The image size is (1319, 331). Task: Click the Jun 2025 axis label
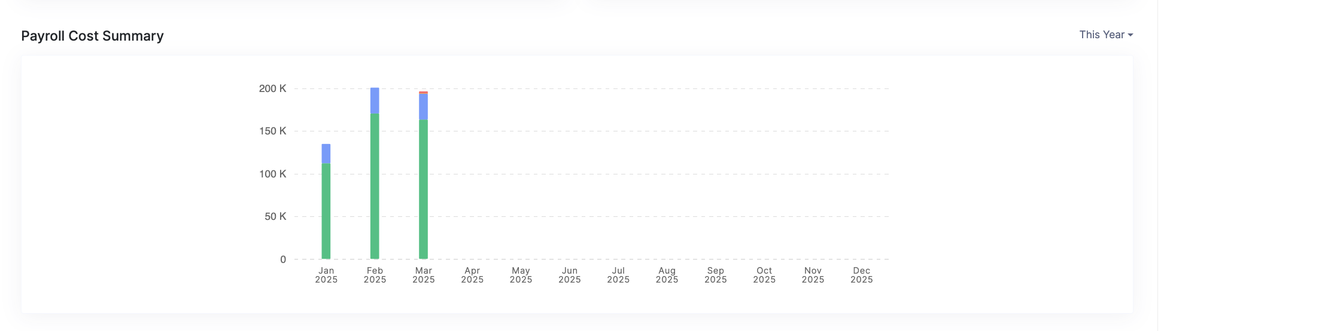pyautogui.click(x=570, y=275)
